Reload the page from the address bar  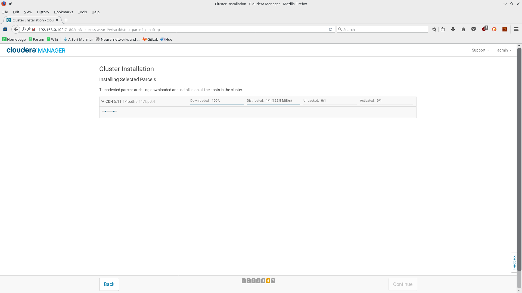(x=330, y=30)
